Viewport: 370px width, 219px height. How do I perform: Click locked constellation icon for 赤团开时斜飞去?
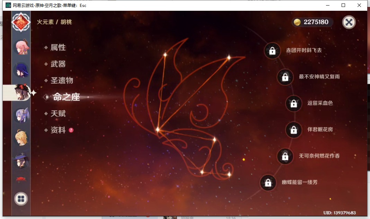point(272,51)
